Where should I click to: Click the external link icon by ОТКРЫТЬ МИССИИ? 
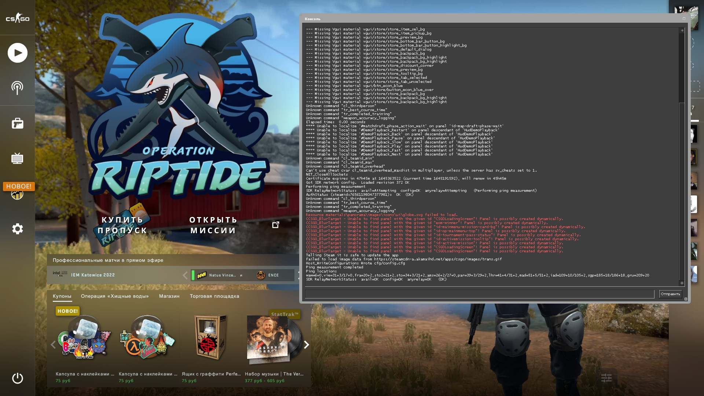click(x=276, y=225)
